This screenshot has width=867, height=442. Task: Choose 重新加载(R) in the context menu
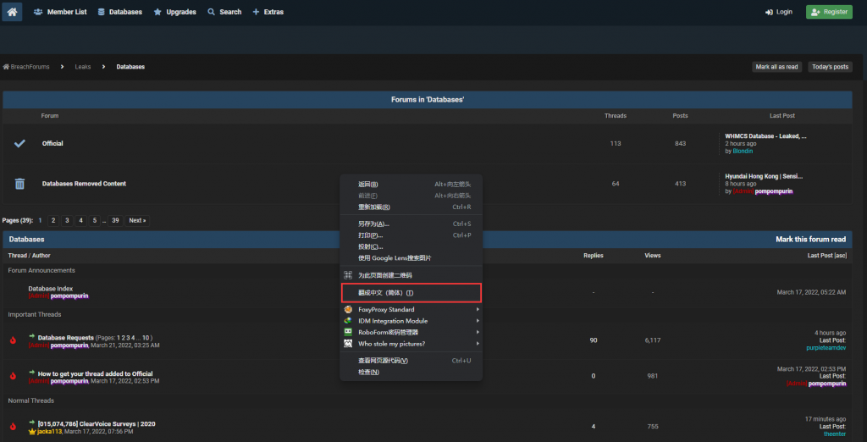pos(411,207)
